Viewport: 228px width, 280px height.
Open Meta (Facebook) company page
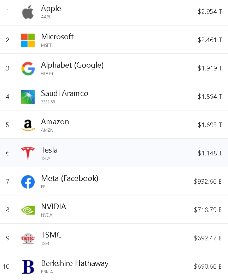(x=70, y=178)
